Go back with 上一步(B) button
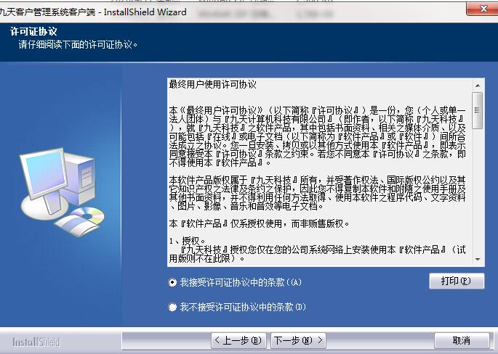498x354 pixels. (238, 340)
